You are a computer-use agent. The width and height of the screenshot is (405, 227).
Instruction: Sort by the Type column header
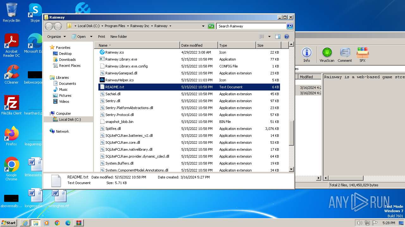(237, 45)
